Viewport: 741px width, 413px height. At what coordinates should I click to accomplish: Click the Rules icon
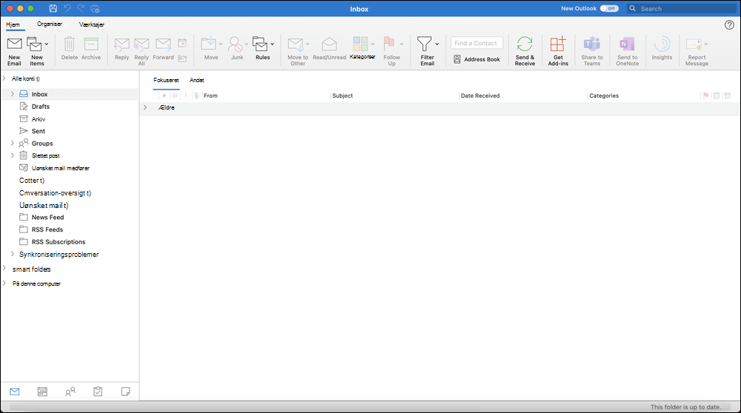[x=260, y=44]
